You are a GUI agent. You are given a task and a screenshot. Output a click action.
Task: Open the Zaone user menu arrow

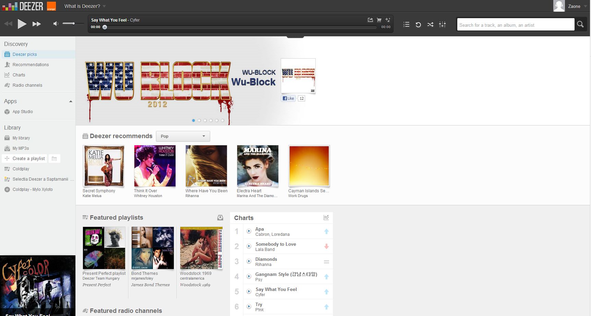pos(586,7)
